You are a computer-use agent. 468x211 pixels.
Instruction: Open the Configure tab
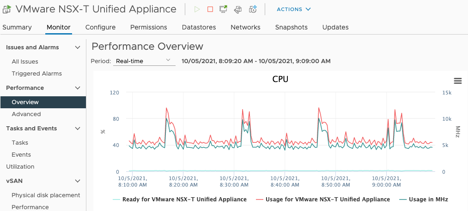click(x=100, y=27)
